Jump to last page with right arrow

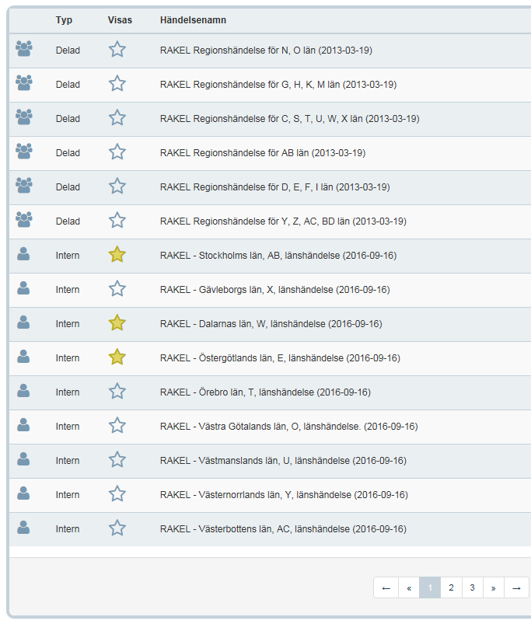pyautogui.click(x=516, y=587)
